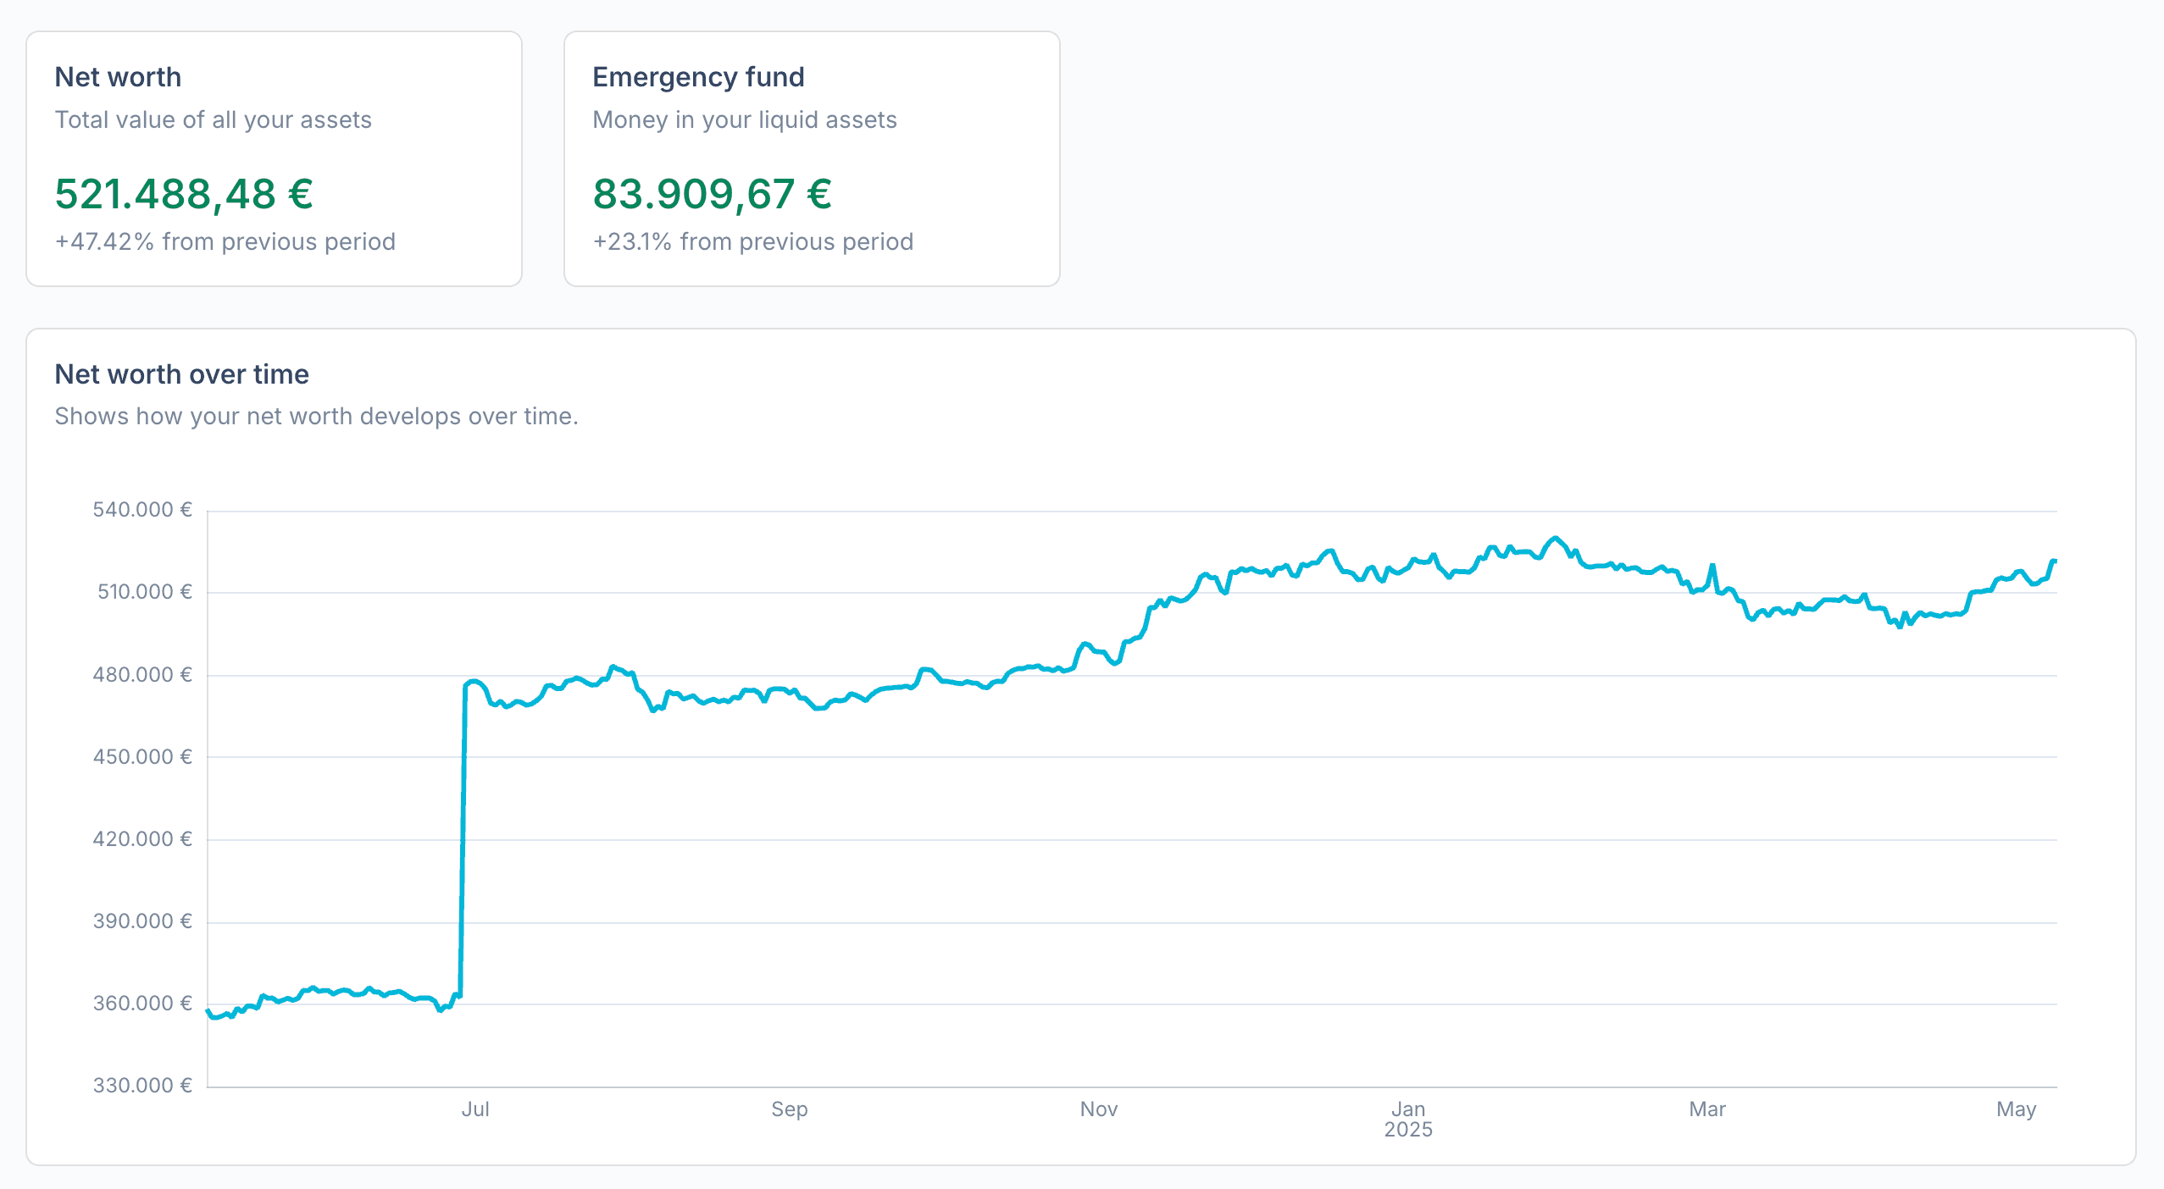The height and width of the screenshot is (1189, 2164).
Task: Click the Jul label on the x-axis
Action: point(475,1109)
